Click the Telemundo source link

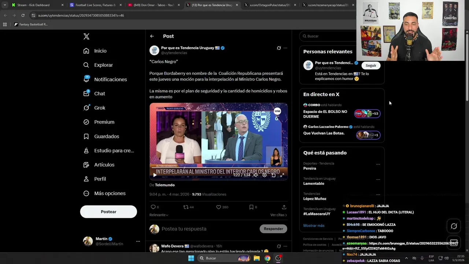[165, 185]
